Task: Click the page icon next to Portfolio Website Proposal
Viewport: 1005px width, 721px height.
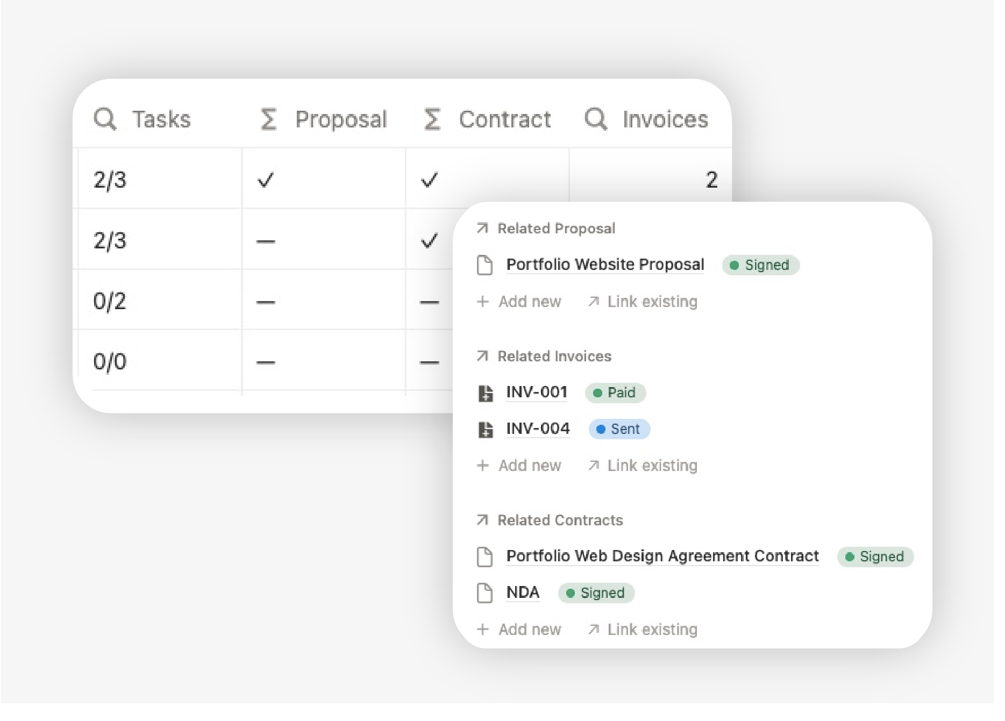Action: 484,265
